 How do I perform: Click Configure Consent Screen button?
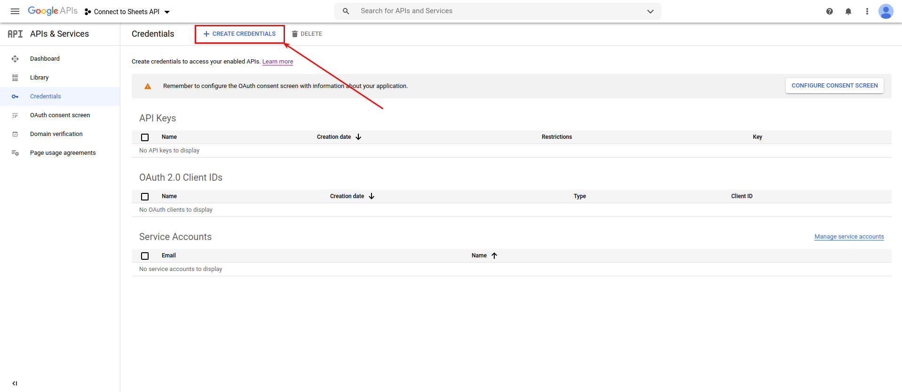click(834, 86)
